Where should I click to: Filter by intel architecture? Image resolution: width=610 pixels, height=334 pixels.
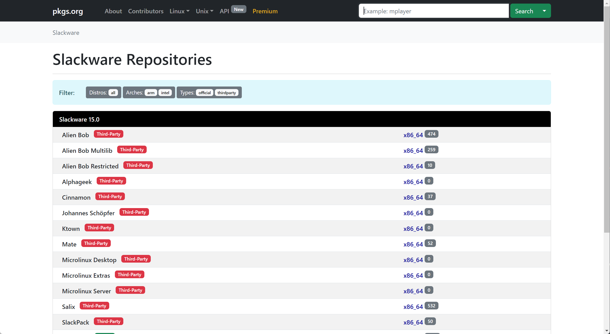point(165,93)
